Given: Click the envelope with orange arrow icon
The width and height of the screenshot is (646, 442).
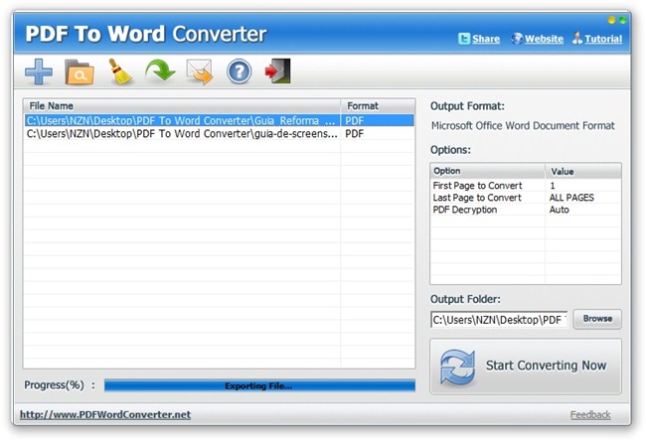Looking at the screenshot, I should 200,72.
